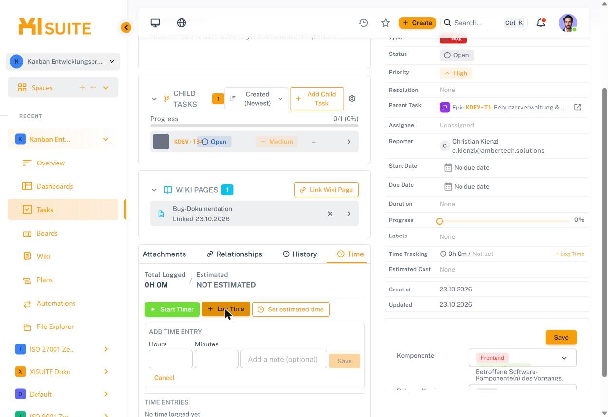The image size is (608, 417).
Task: Click the Due Date calendar icon
Action: 448,186
